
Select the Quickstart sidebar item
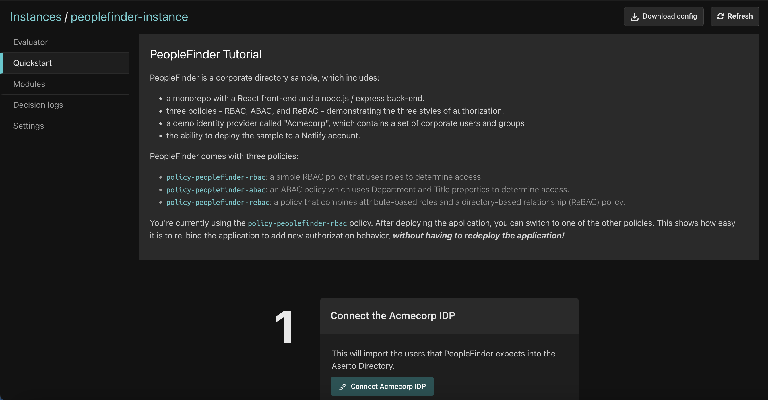32,63
